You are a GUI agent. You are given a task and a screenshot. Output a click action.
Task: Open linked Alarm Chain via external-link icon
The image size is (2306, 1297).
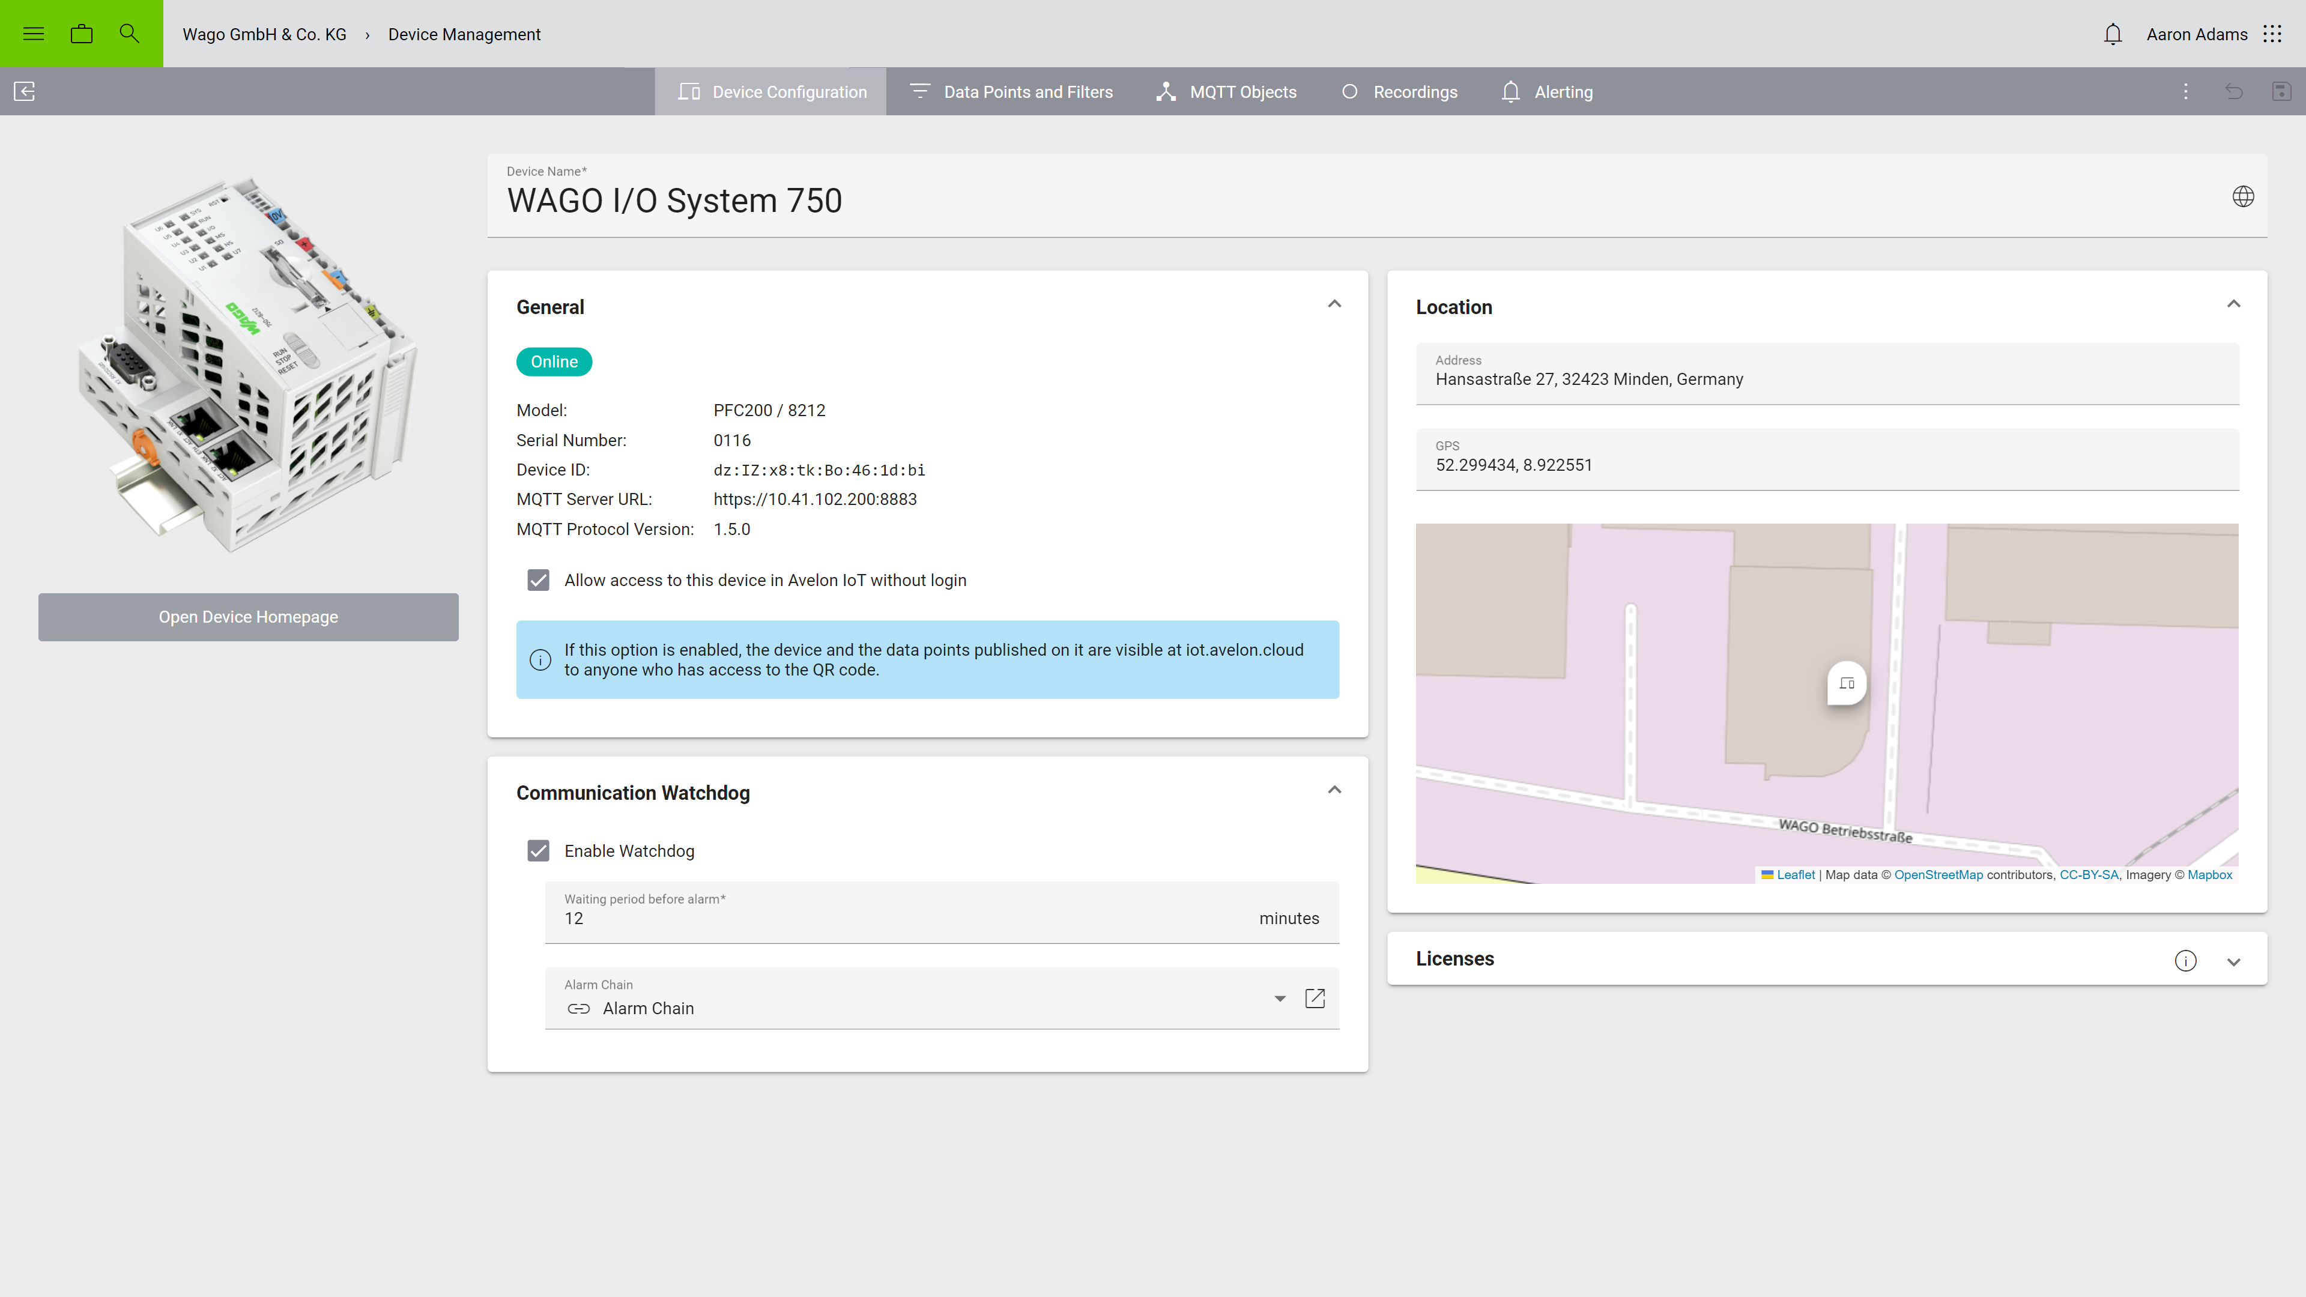[x=1314, y=998]
